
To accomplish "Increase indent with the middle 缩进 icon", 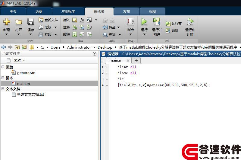I will (82, 34).
